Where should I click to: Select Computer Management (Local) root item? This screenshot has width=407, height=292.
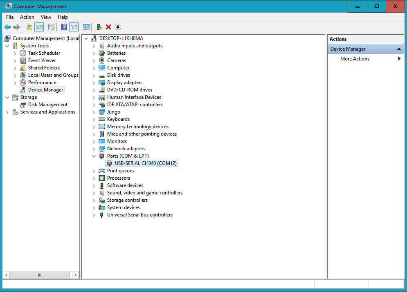click(x=46, y=38)
